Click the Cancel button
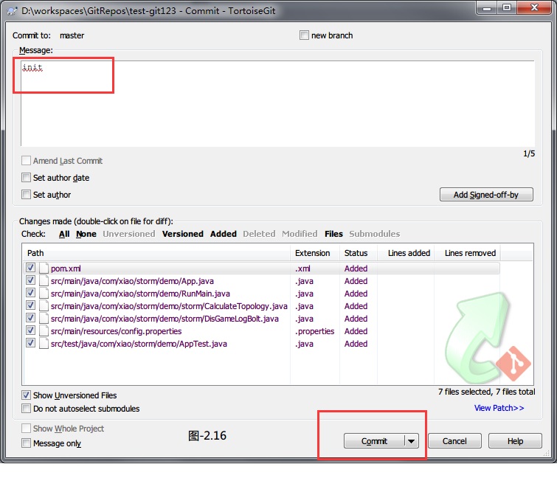This screenshot has height=478, width=557. point(454,441)
